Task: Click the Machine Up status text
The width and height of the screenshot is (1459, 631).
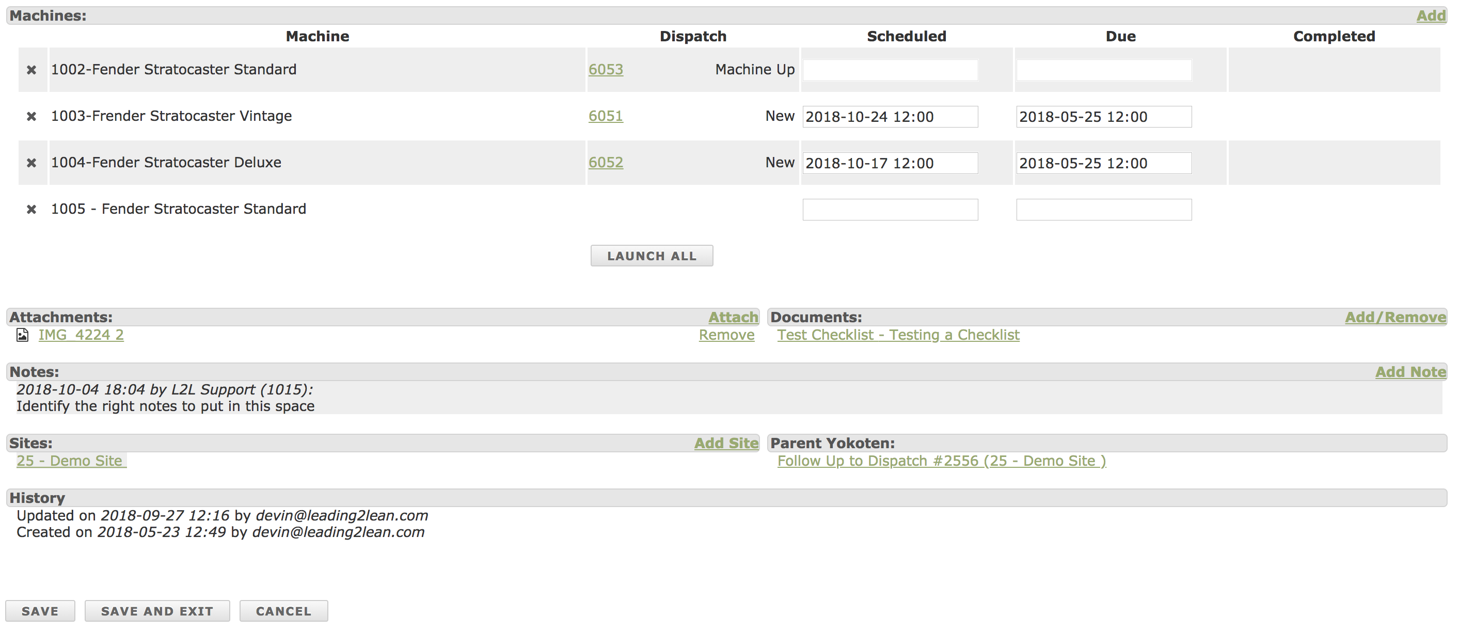Action: pos(755,69)
